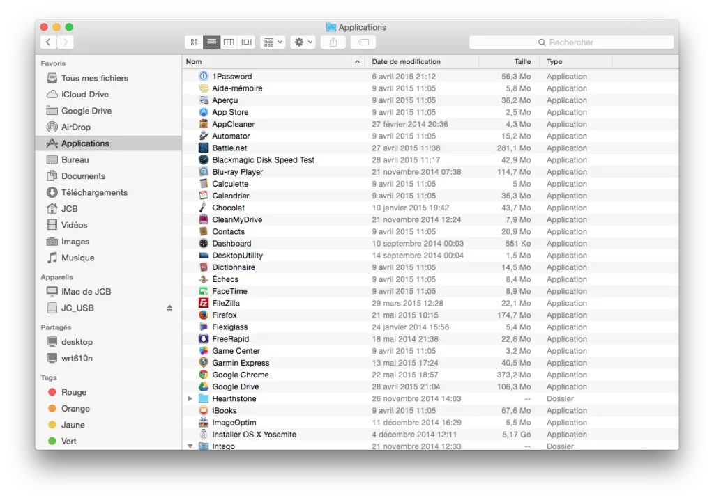
Task: Open Images in the sidebar
Action: coord(108,242)
